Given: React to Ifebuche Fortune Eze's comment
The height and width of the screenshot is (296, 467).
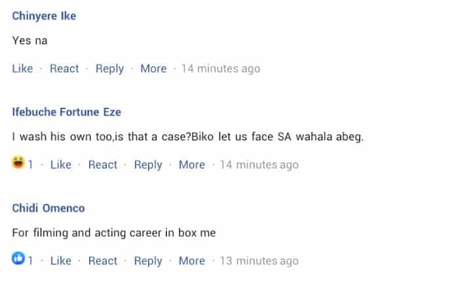Looking at the screenshot, I should (103, 165).
